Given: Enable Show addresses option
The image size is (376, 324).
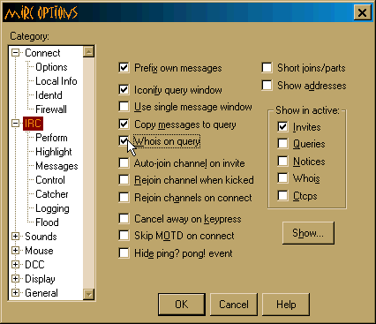Looking at the screenshot, I should pyautogui.click(x=267, y=86).
